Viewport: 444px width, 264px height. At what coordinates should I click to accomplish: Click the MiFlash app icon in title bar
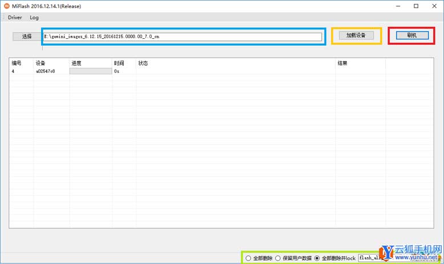(x=6, y=6)
